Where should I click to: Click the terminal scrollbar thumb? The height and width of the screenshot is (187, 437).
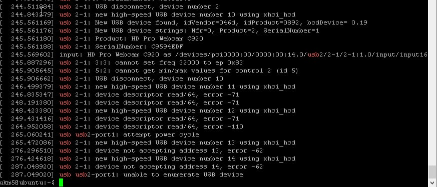(x=432, y=171)
